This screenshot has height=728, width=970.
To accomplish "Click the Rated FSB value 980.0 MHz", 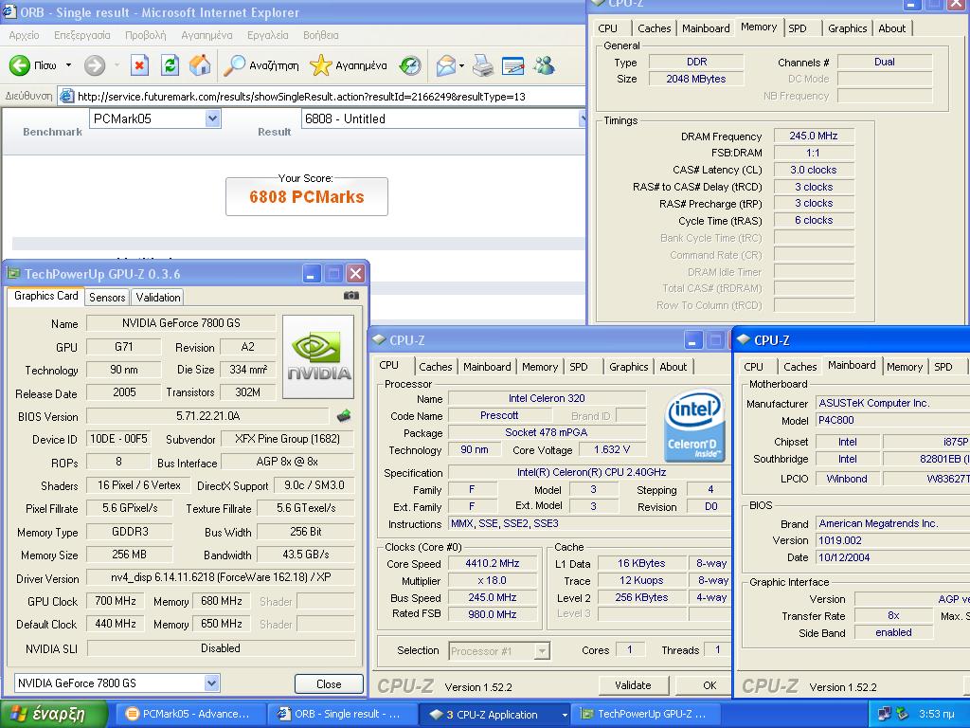I will point(493,614).
